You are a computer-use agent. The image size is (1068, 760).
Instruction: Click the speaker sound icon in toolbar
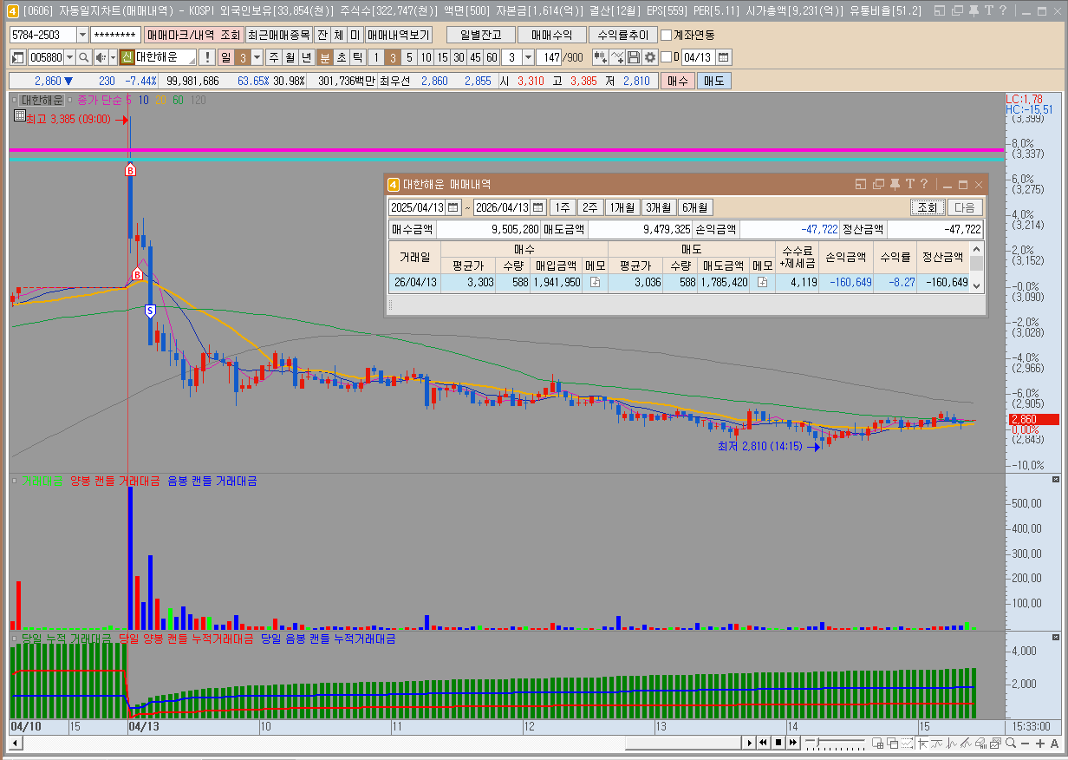coord(101,57)
